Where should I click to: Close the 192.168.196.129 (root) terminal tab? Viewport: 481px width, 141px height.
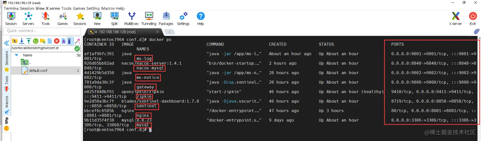coord(157,32)
